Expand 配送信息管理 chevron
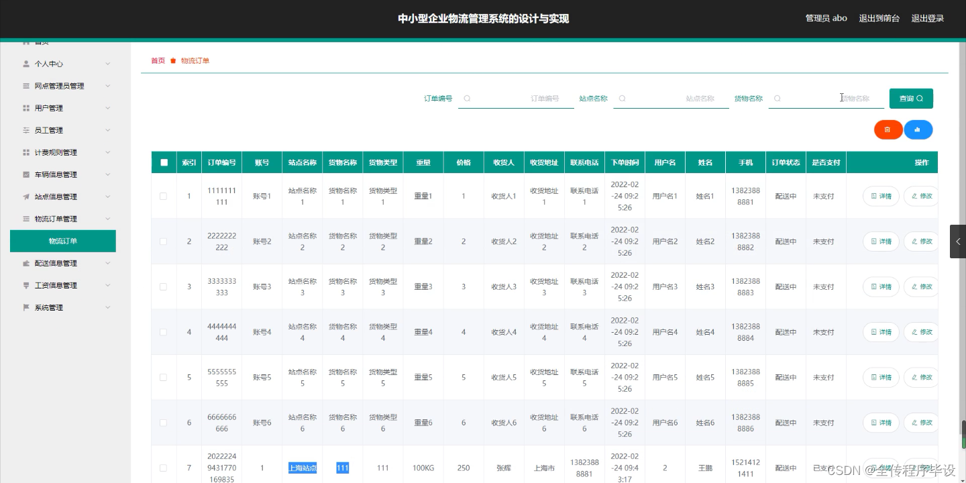This screenshot has height=483, width=966. coord(107,263)
